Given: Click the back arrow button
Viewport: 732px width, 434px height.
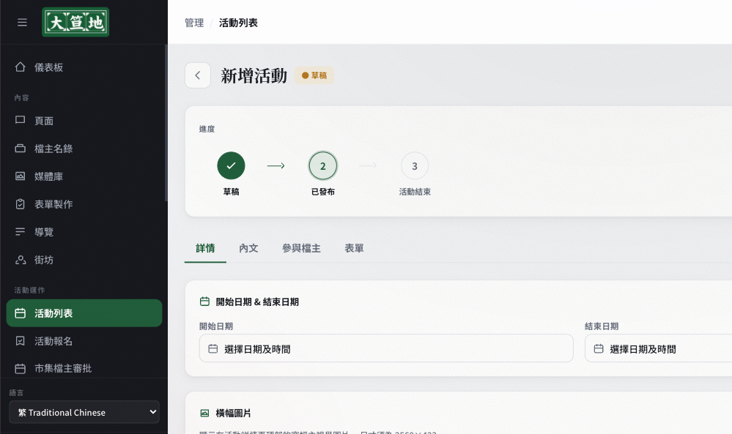Looking at the screenshot, I should (198, 75).
